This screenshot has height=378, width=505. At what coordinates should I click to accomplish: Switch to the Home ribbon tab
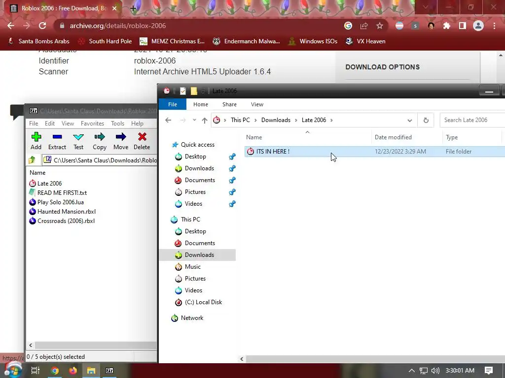tap(201, 104)
